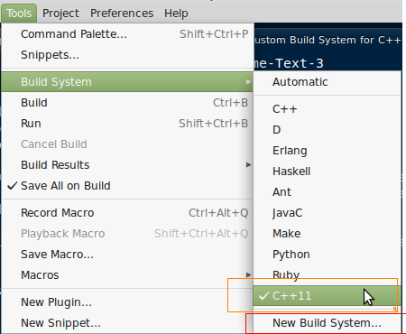This screenshot has height=334, width=406.
Task: Select Python build system
Action: [328, 255]
